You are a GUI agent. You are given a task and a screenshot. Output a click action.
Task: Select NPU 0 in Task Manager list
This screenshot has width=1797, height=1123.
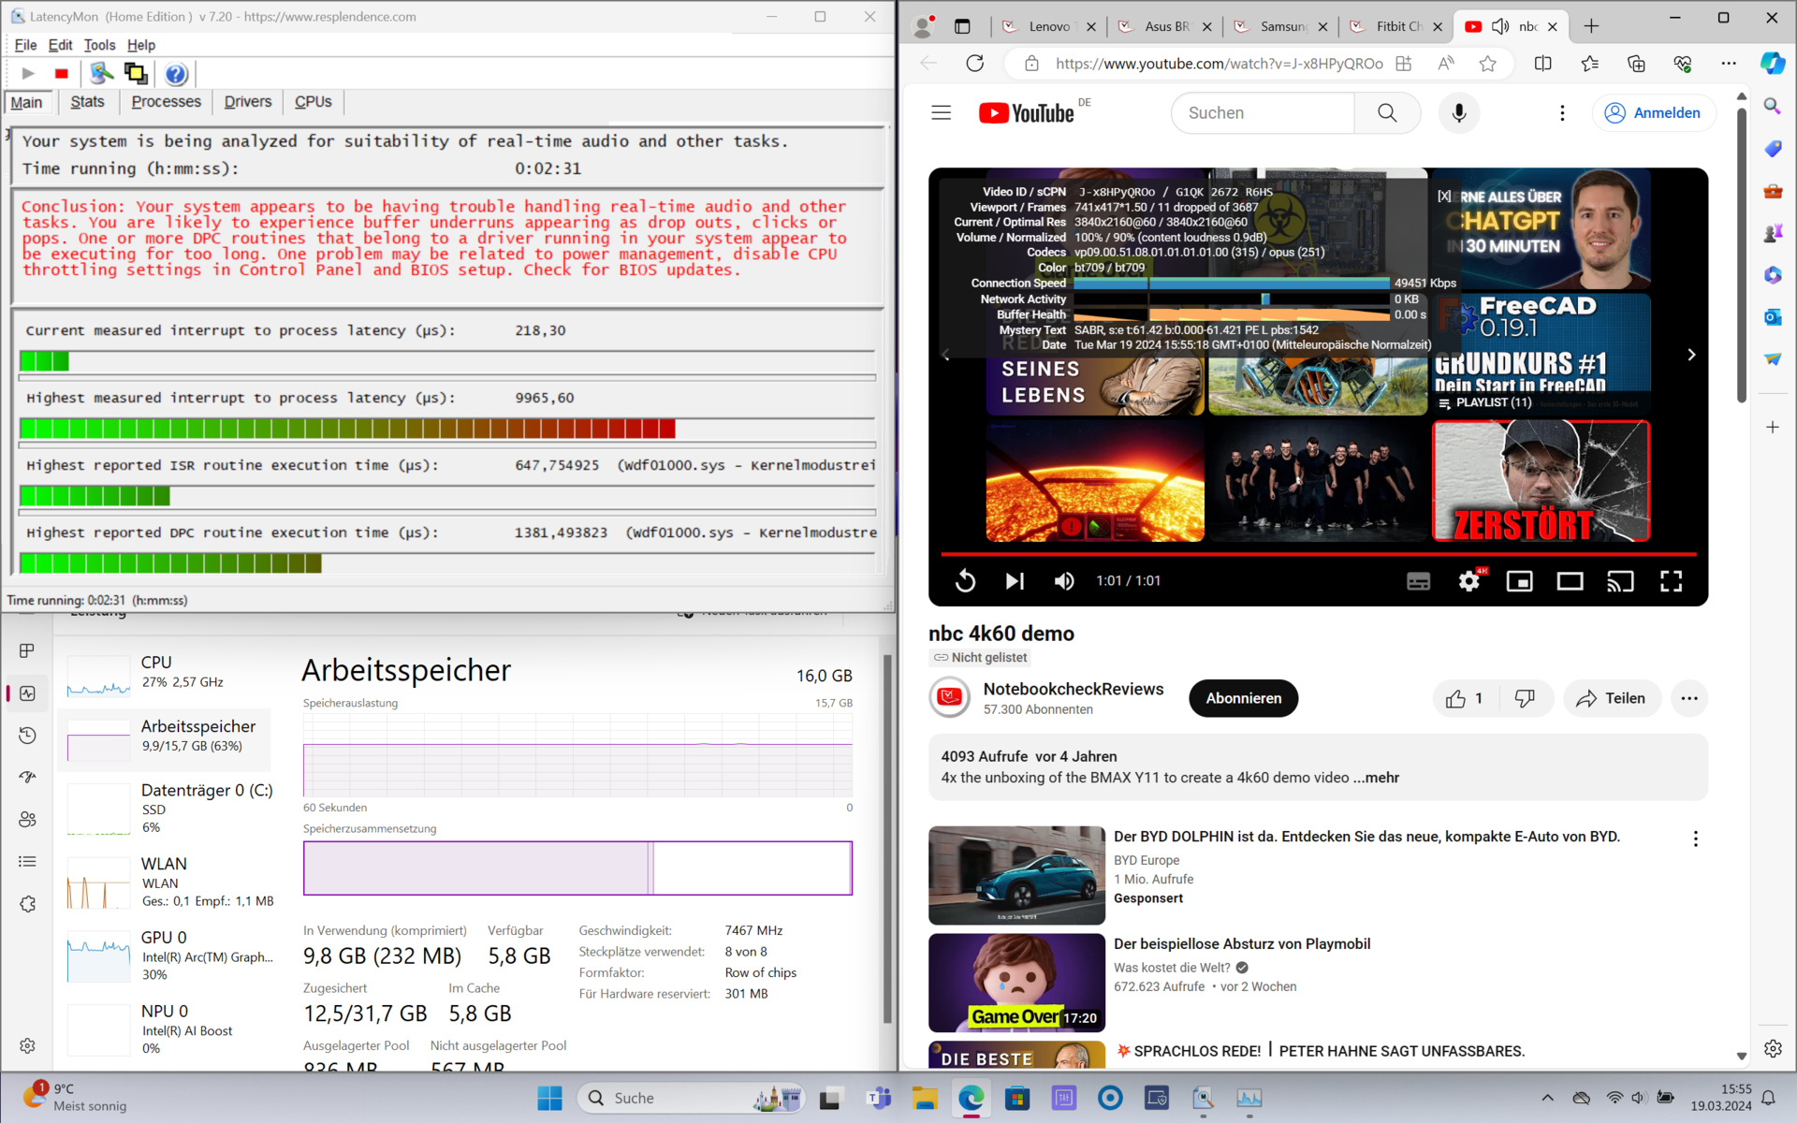[165, 1029]
